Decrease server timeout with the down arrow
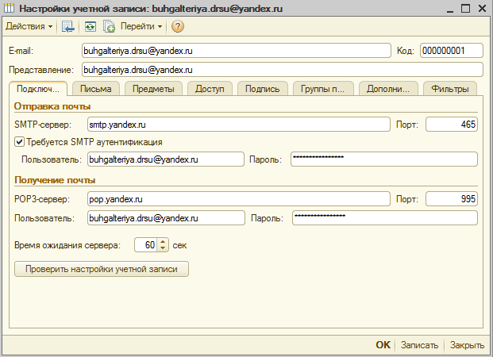This screenshot has width=493, height=357. 163,248
